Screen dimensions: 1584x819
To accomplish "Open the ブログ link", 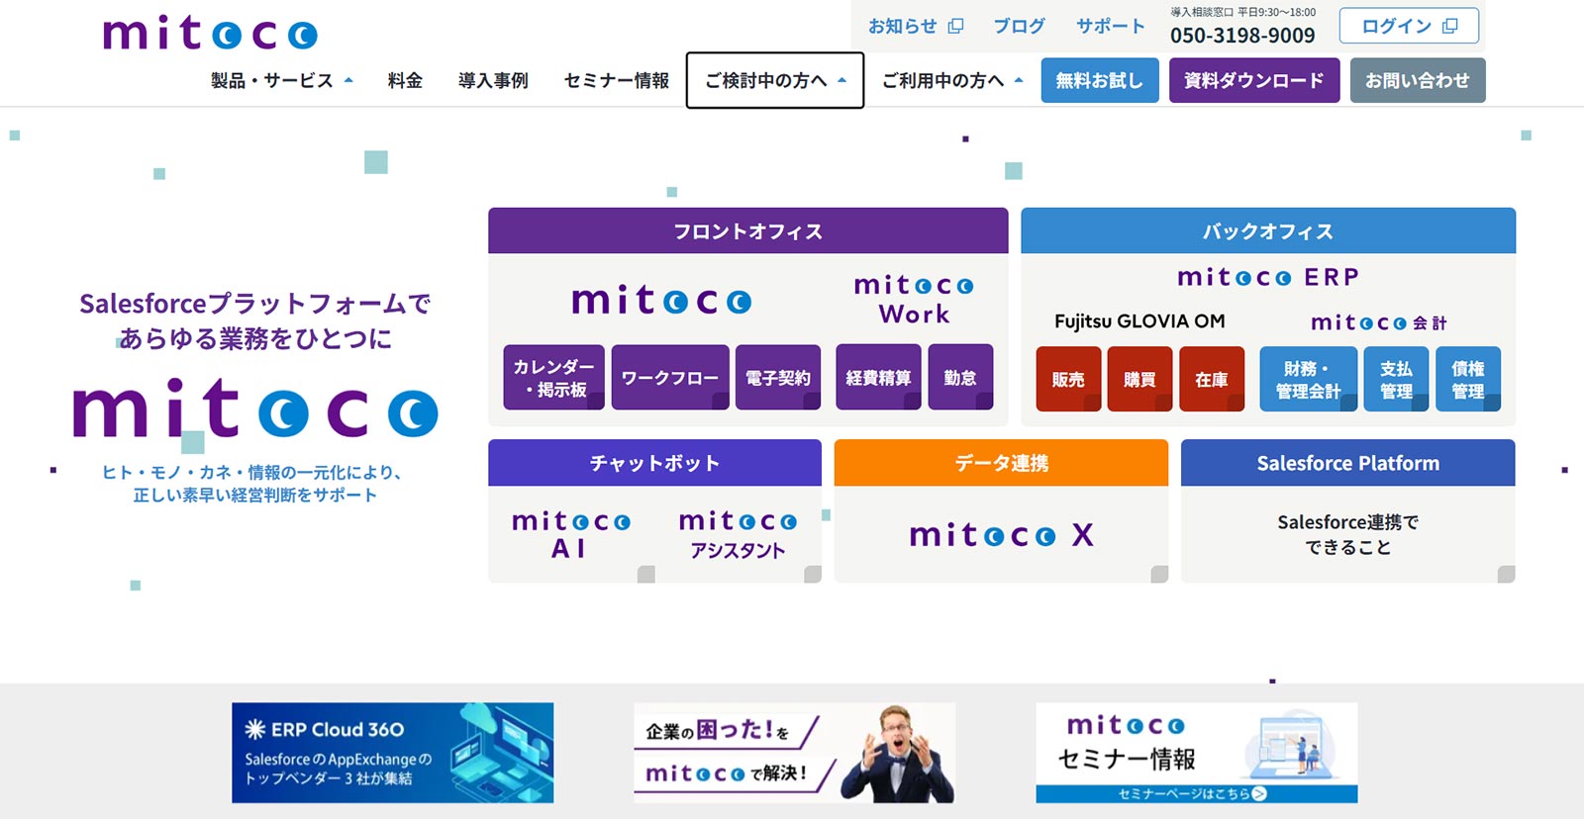I will coord(1019,27).
